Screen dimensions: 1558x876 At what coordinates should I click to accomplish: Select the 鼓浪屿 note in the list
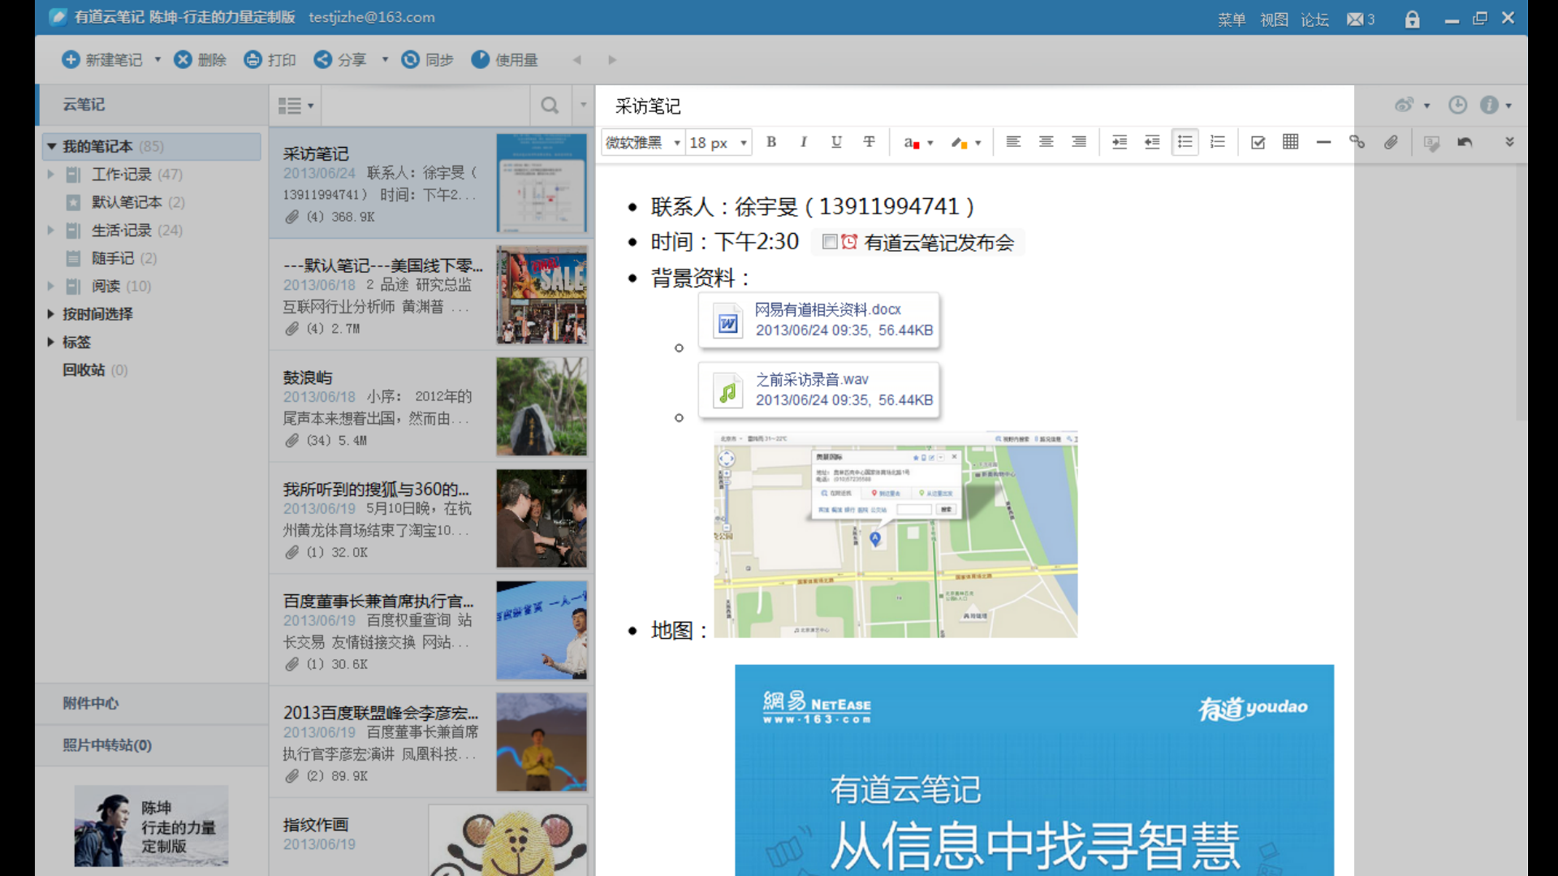(382, 406)
